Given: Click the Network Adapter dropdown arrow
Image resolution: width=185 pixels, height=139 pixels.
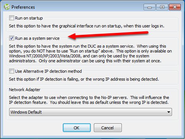Looking at the screenshot, I should 169,112.
